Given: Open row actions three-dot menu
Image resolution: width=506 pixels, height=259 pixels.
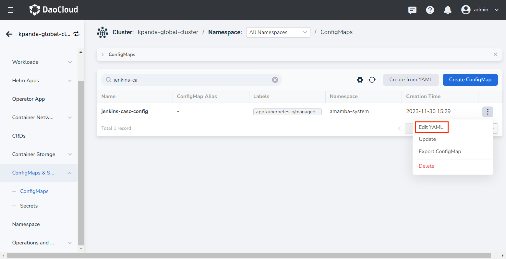Looking at the screenshot, I should point(488,112).
